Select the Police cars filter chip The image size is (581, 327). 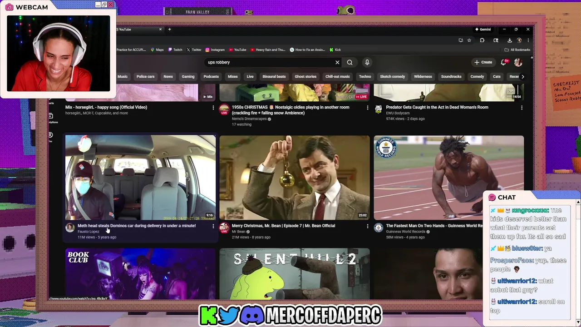[x=145, y=77]
